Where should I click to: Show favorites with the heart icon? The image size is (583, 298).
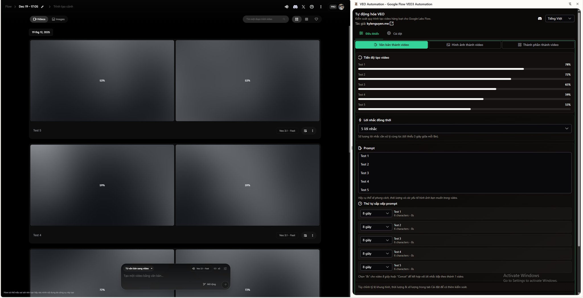pyautogui.click(x=316, y=19)
